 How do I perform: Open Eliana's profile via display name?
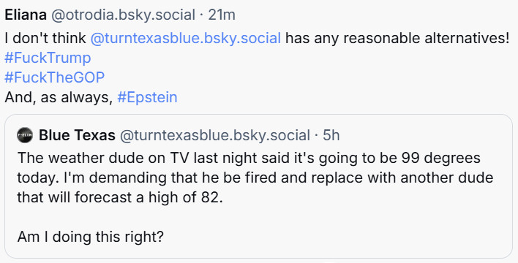26,15
